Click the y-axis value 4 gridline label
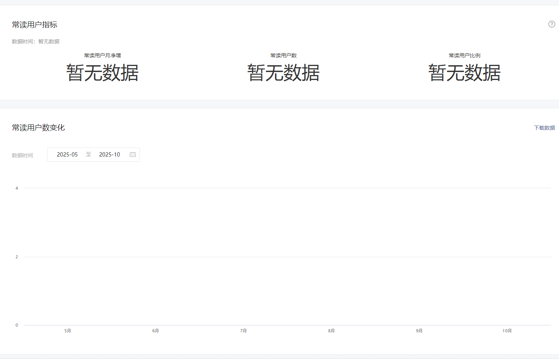Viewport: 559px width, 359px height. pyautogui.click(x=17, y=188)
